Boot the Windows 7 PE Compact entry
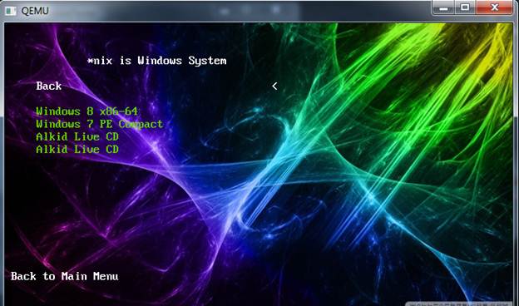 [x=99, y=124]
